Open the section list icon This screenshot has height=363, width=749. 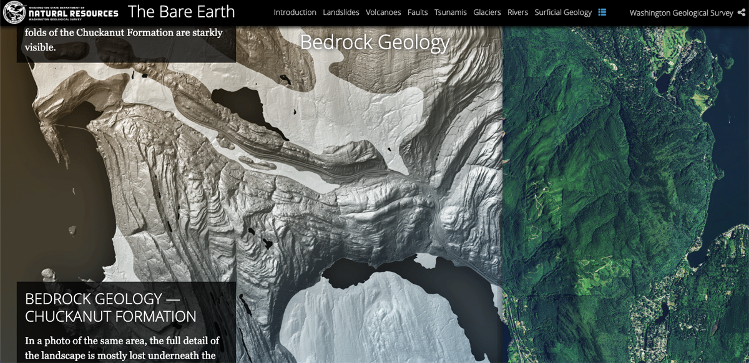pyautogui.click(x=602, y=12)
